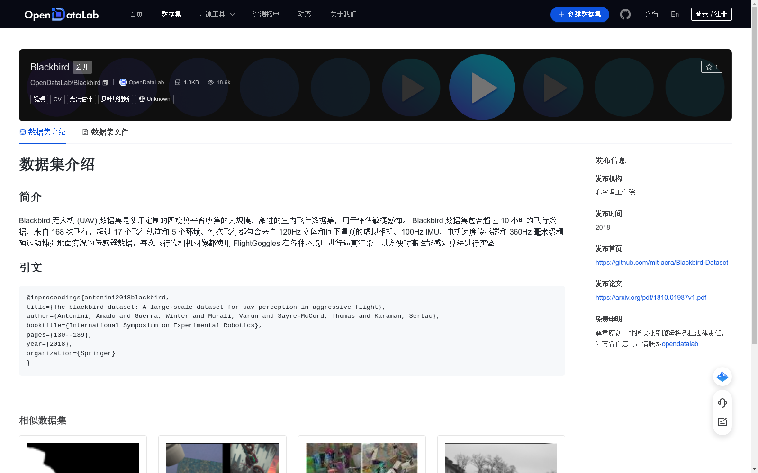Screen dimensions: 758x473
Task: Click the citation code block
Action: [x=292, y=331]
